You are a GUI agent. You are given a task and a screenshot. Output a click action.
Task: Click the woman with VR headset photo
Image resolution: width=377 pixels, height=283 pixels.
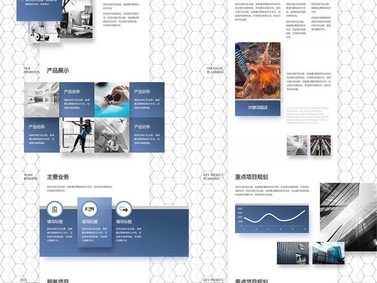76,135
